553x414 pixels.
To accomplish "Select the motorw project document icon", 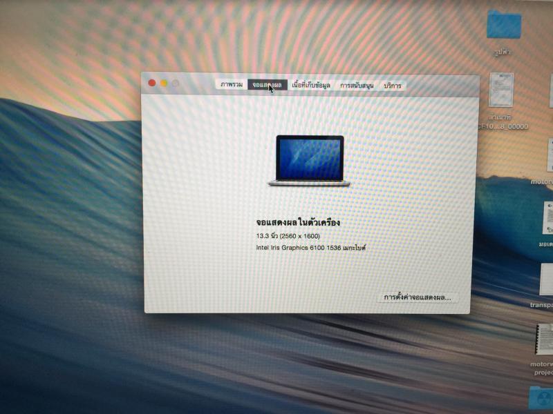I will (543, 340).
